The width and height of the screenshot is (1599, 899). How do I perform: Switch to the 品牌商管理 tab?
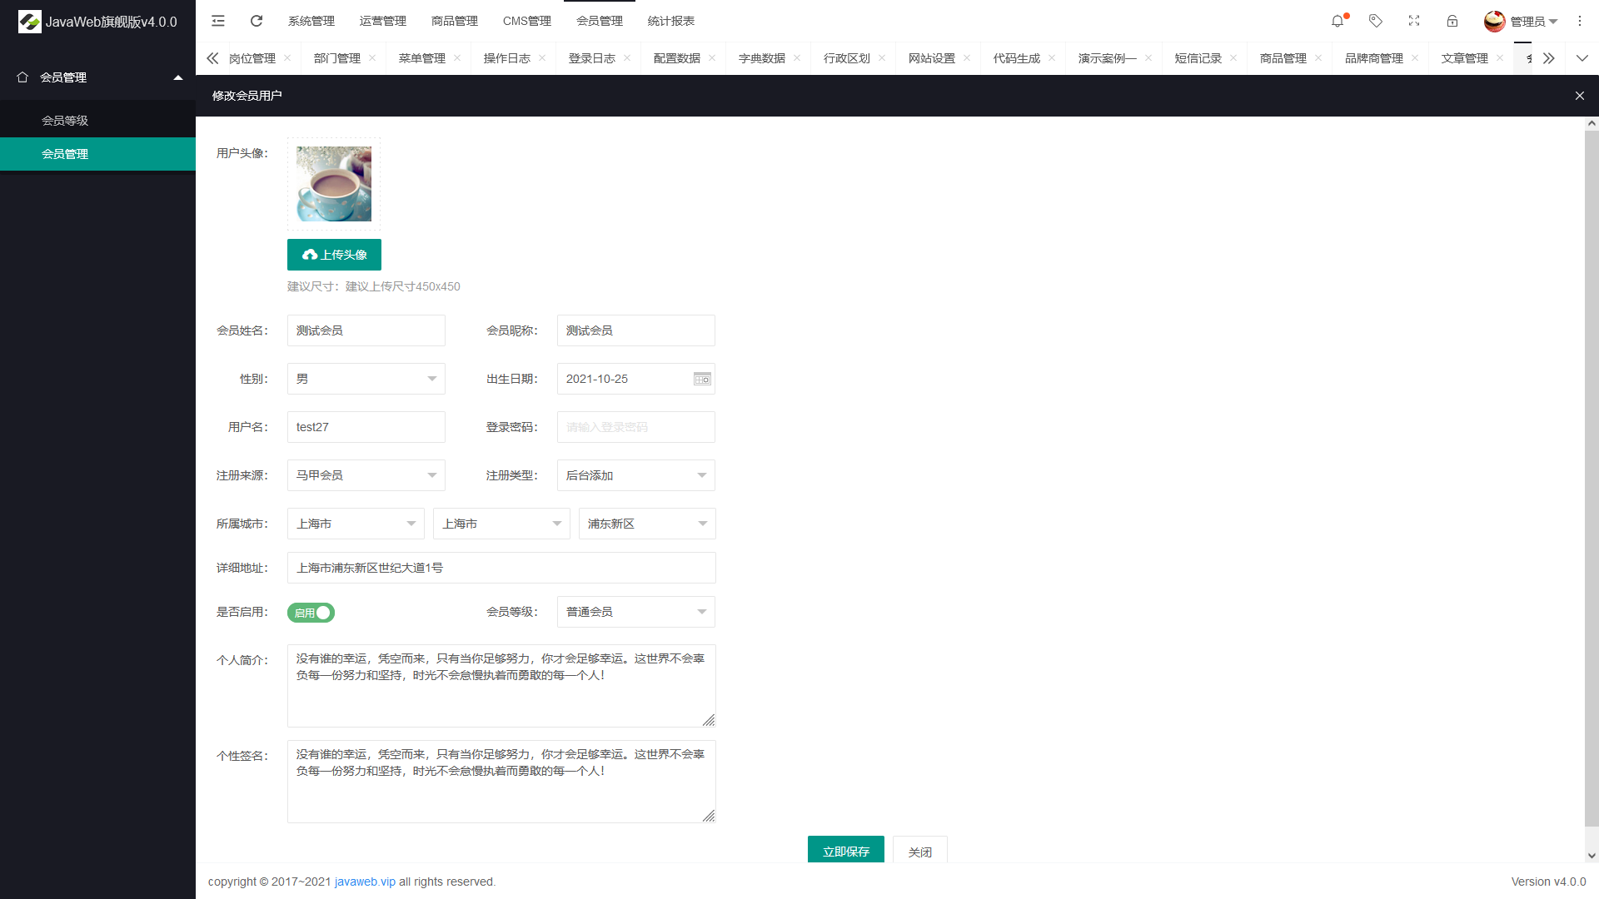click(1374, 58)
